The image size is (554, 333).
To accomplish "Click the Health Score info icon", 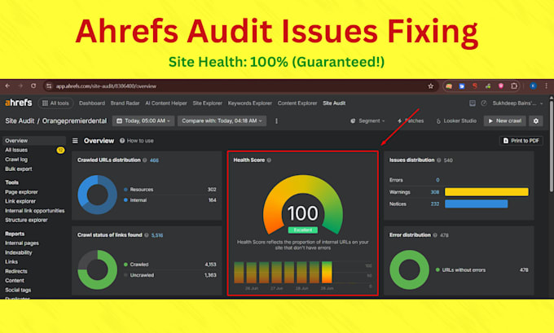I will [x=269, y=160].
